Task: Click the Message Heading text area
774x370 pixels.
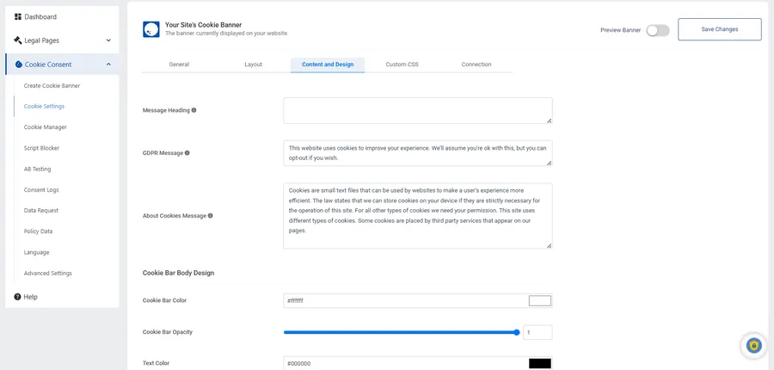Action: point(418,110)
